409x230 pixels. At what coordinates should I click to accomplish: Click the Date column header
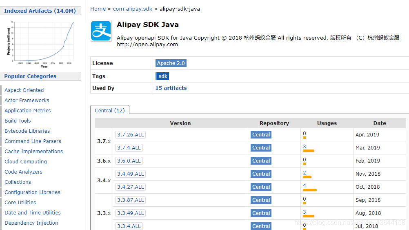coord(380,123)
